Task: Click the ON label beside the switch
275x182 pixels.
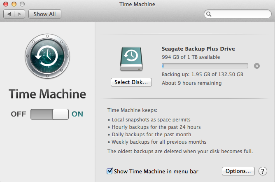Action: click(x=77, y=114)
